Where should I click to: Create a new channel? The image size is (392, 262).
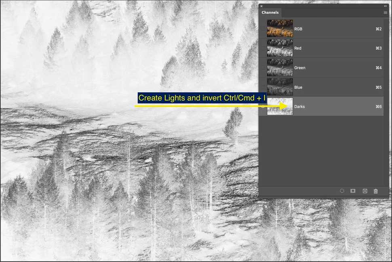tap(365, 191)
